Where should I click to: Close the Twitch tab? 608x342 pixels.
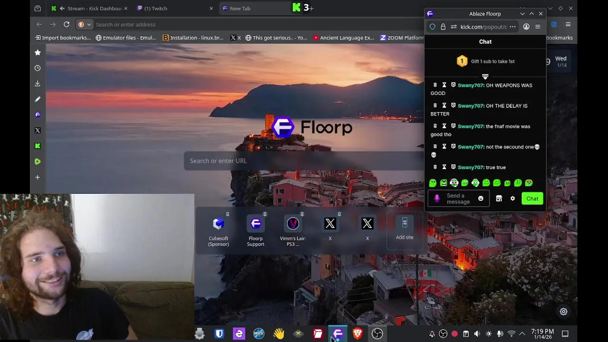click(x=211, y=8)
